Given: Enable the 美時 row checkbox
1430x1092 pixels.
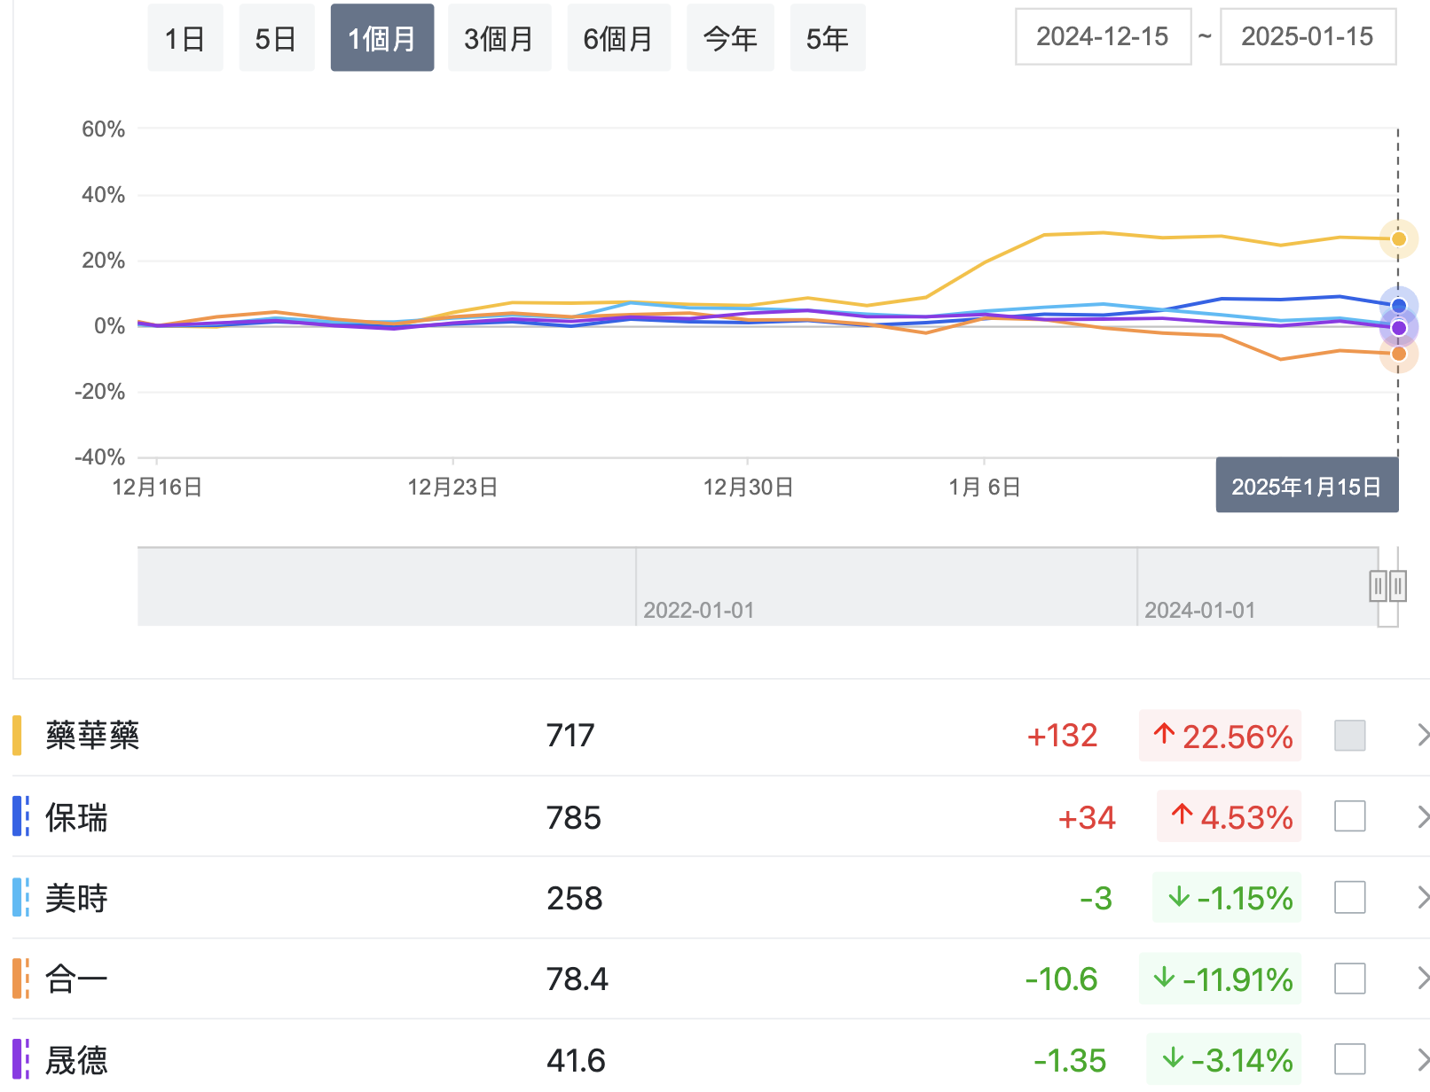Looking at the screenshot, I should tap(1348, 897).
